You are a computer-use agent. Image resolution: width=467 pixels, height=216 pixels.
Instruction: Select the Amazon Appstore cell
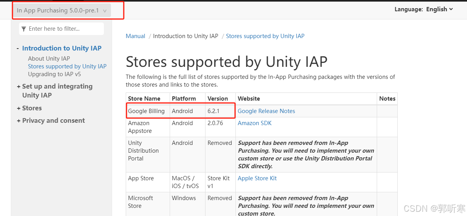tap(148, 127)
